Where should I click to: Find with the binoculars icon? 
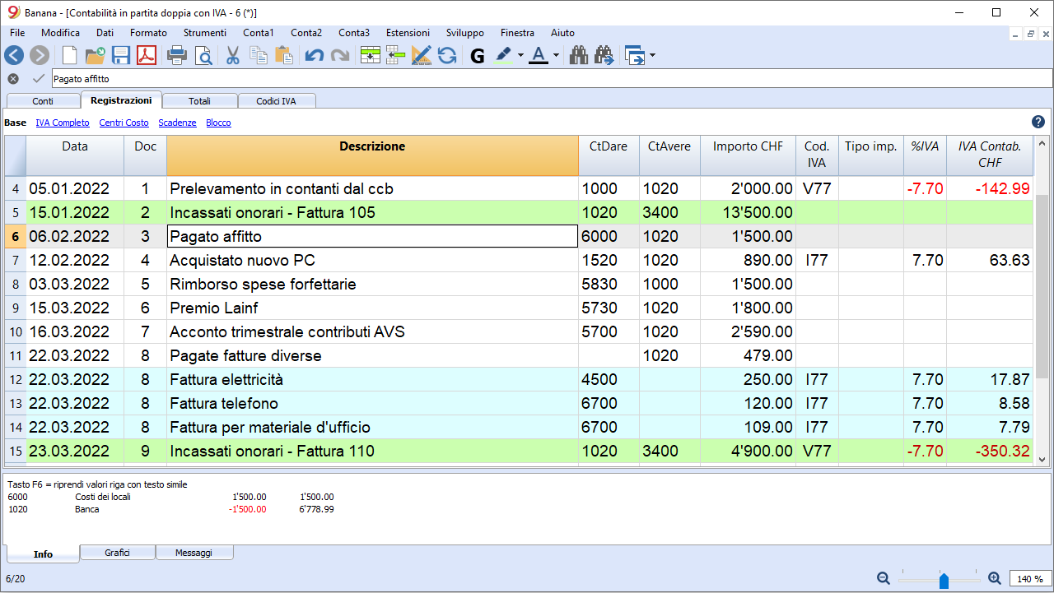[x=579, y=55]
